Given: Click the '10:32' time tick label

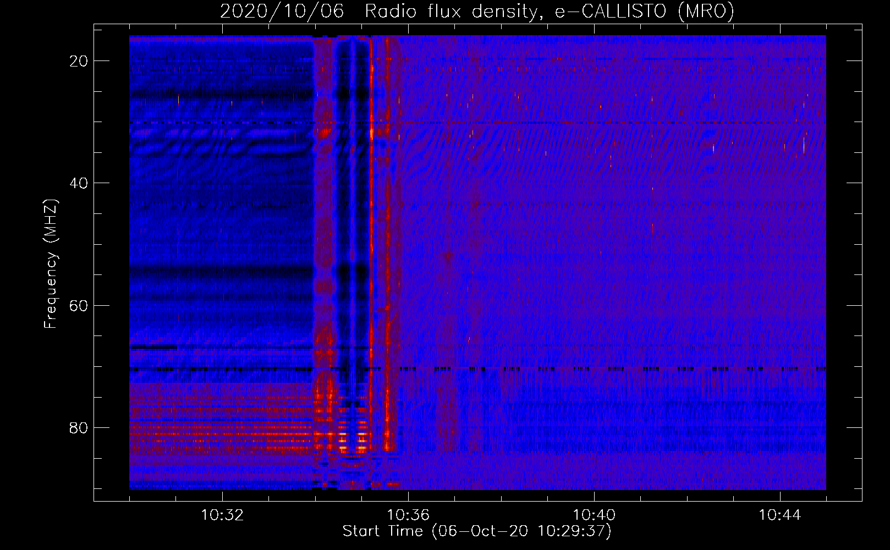Looking at the screenshot, I should pyautogui.click(x=222, y=515).
